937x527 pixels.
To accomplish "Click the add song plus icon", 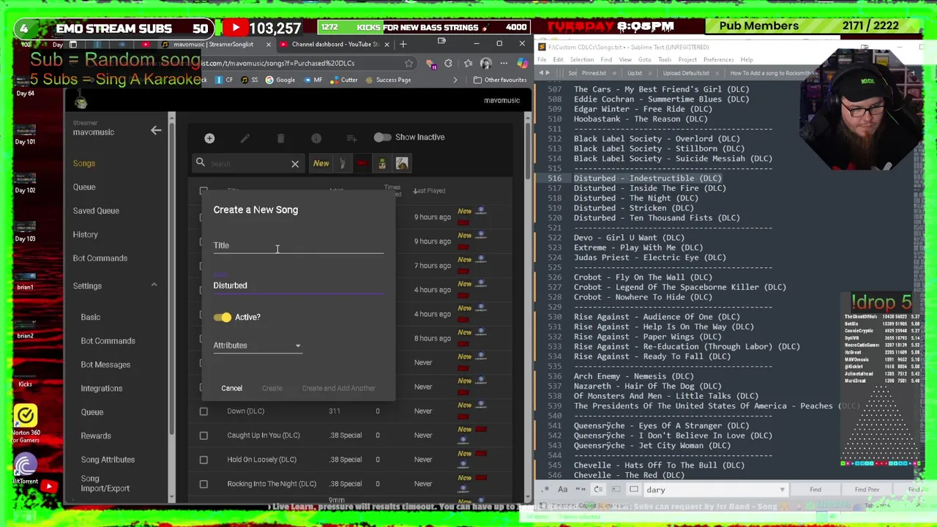I will tap(209, 138).
